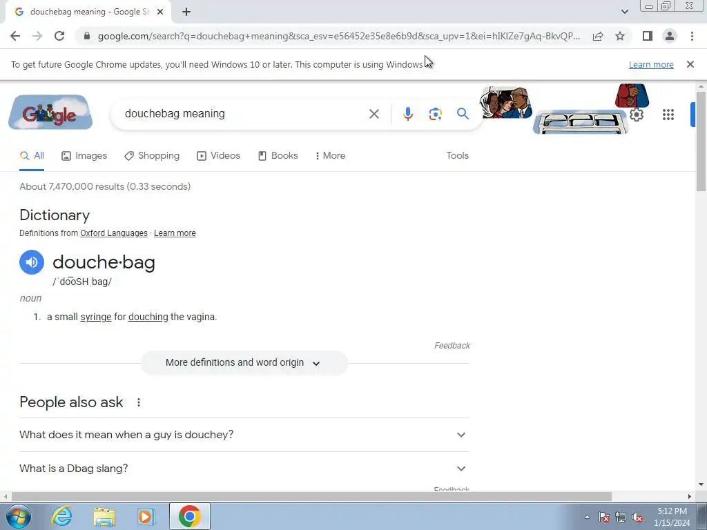
Task: Open the tab search dropdown arrow
Action: [624, 12]
